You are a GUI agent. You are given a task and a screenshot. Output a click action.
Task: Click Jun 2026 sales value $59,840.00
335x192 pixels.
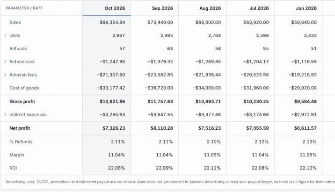tap(304, 22)
